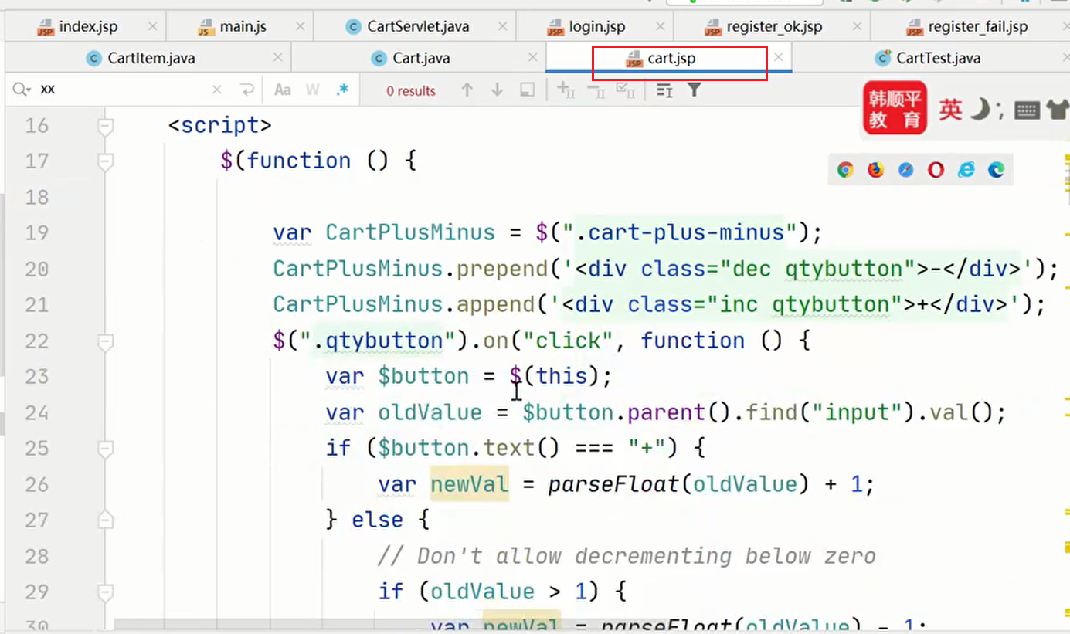Click line number 19 in gutter

(36, 232)
